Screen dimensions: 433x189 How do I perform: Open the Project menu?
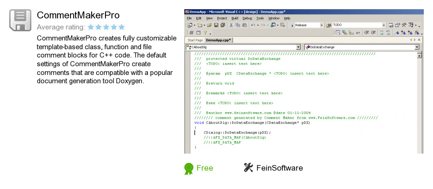pyautogui.click(x=222, y=18)
